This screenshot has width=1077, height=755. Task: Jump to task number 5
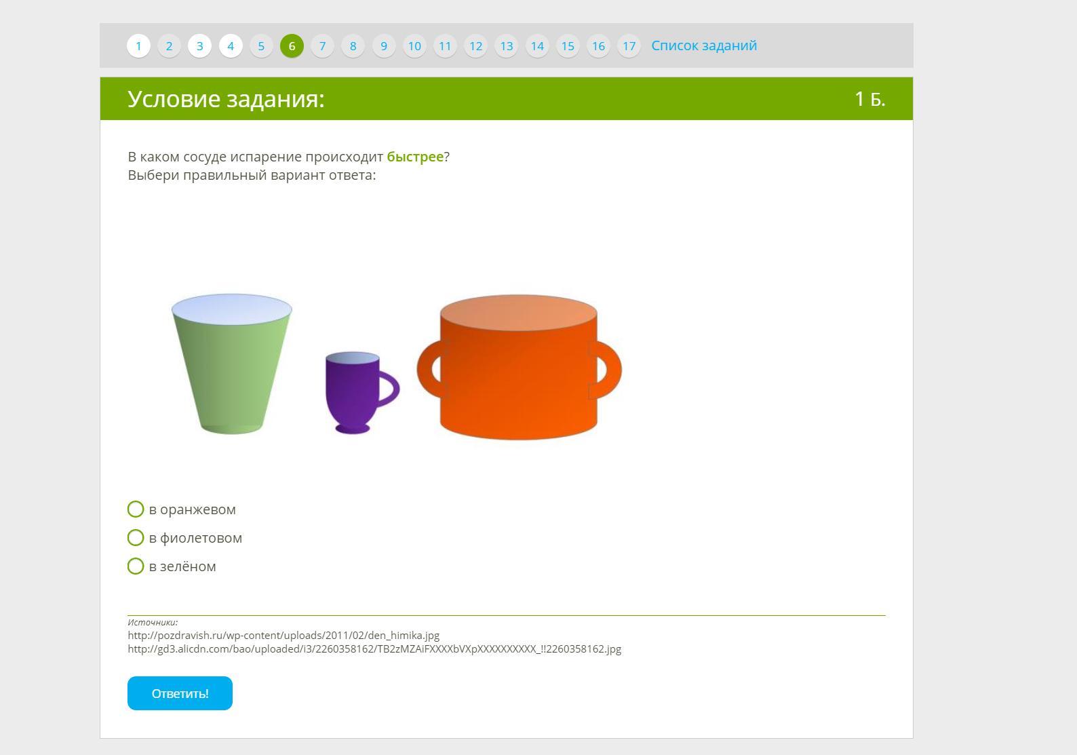(261, 46)
